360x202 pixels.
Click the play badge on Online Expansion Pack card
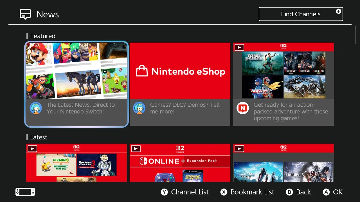coord(136,149)
